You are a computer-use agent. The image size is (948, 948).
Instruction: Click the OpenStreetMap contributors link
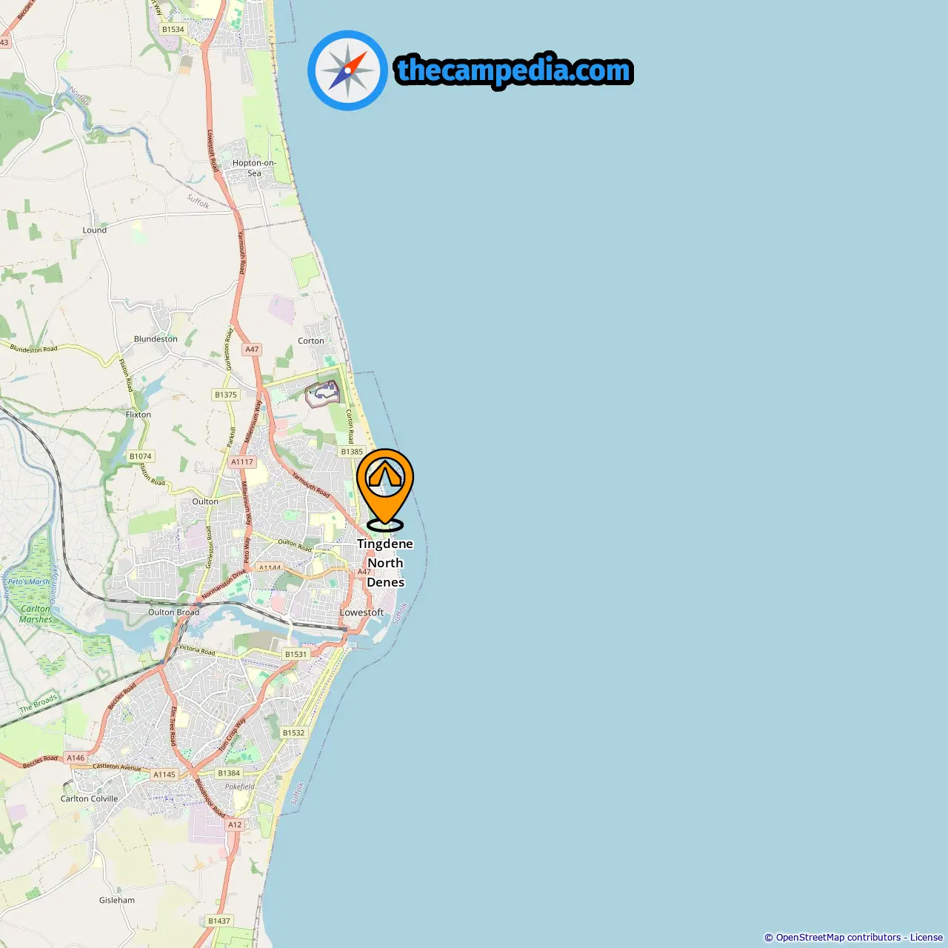pyautogui.click(x=838, y=937)
